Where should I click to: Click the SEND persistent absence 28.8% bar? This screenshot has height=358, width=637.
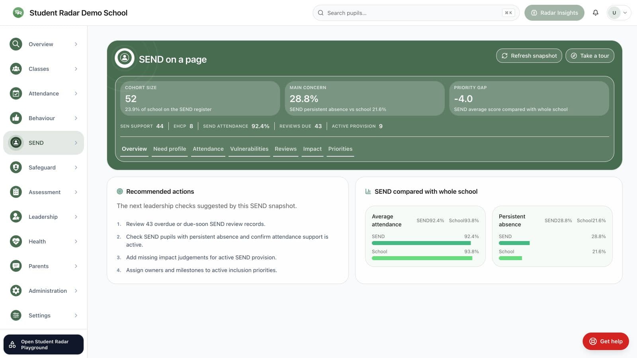pyautogui.click(x=514, y=243)
